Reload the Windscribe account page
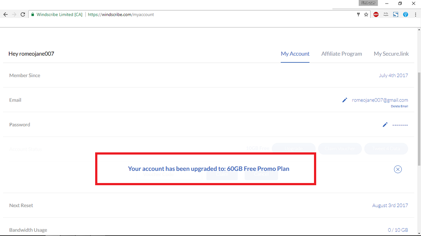Viewport: 421px width, 236px height. pyautogui.click(x=23, y=14)
